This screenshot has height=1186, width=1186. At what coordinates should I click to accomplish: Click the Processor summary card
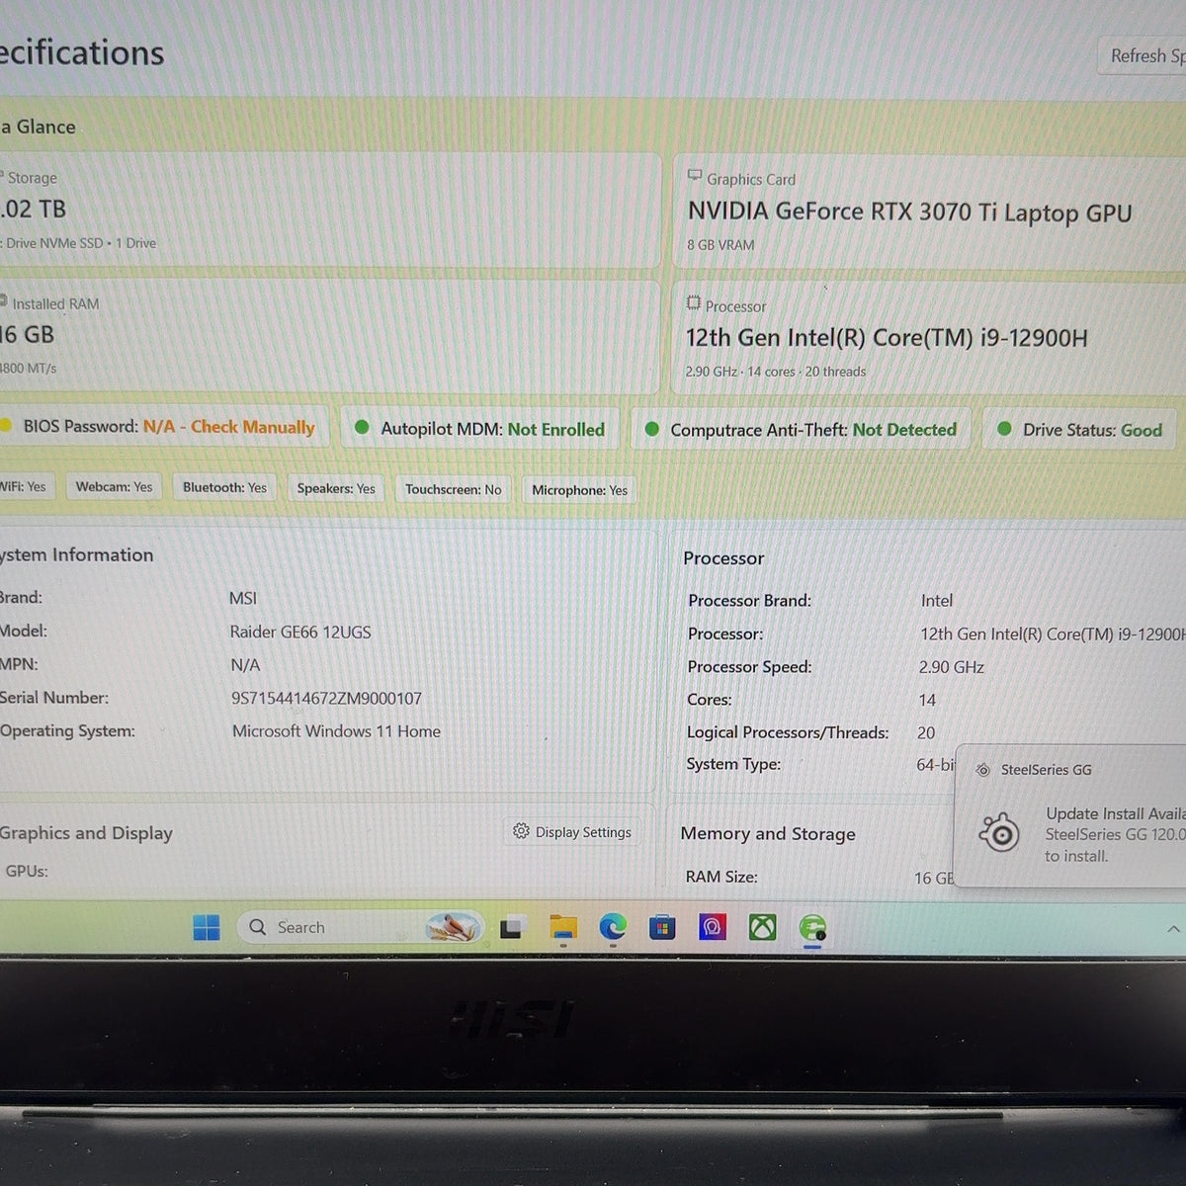[929, 338]
